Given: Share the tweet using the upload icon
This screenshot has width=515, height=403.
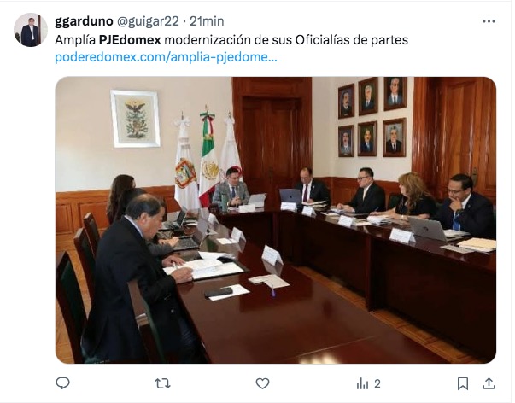Looking at the screenshot, I should click(x=489, y=383).
